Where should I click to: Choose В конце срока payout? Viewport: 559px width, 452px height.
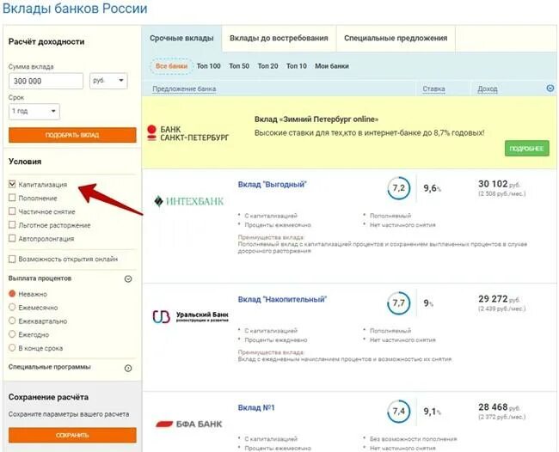pyautogui.click(x=12, y=348)
